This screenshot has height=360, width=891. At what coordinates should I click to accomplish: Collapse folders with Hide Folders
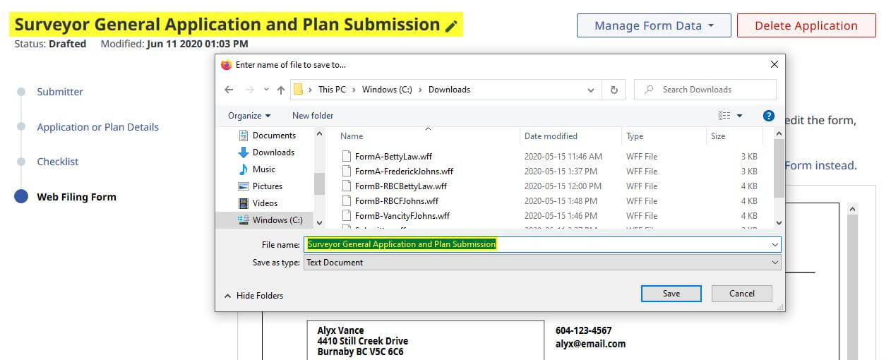(x=253, y=296)
